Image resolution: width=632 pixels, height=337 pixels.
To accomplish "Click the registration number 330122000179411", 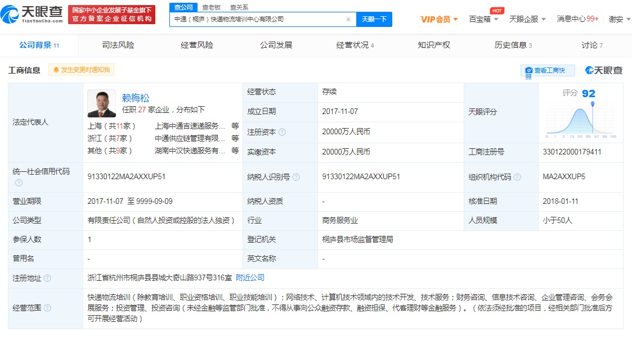I will 572,152.
